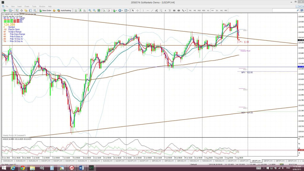Select the text tool A
Screen dimensions: 304x171
tap(165, 10)
